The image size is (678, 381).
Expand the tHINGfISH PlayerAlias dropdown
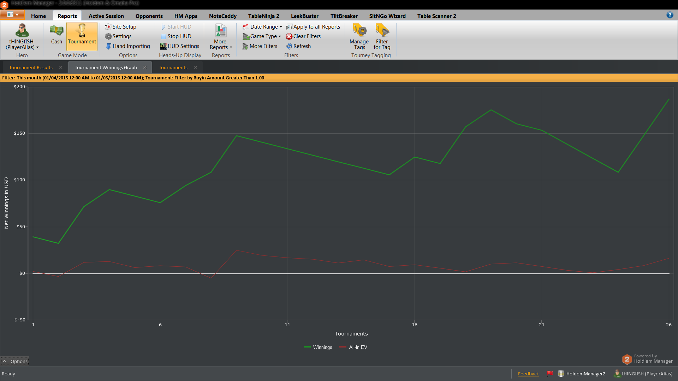click(37, 47)
